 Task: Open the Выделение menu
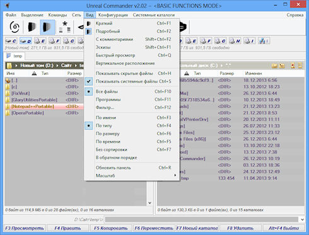click(32, 15)
